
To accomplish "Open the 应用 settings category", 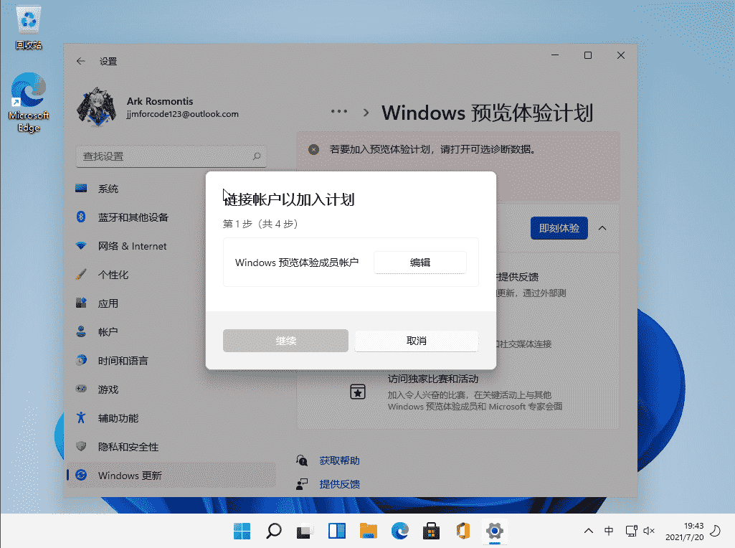I will (171, 303).
